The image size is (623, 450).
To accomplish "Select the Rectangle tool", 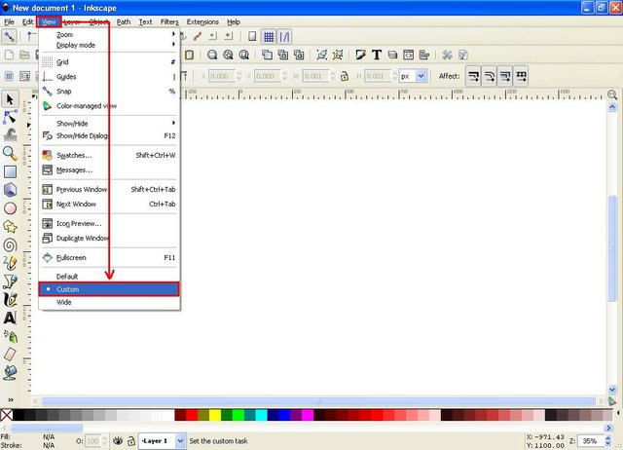I will click(10, 171).
